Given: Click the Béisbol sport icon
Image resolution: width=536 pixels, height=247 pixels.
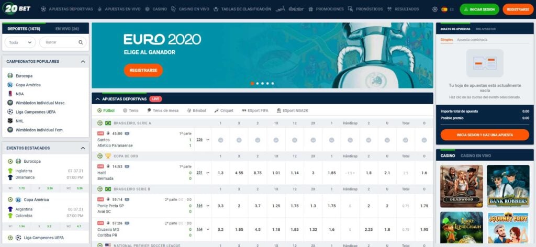Looking at the screenshot, I should point(189,110).
